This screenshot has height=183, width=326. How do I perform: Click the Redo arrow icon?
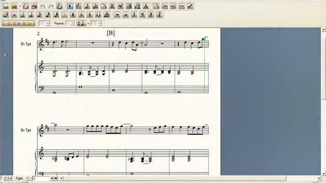pos(51,7)
